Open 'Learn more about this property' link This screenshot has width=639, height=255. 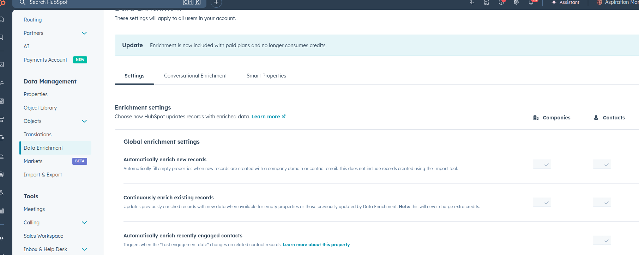point(316,245)
